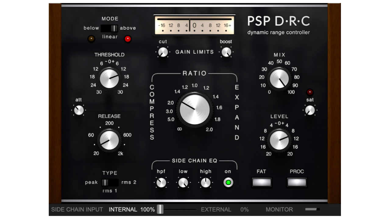Toggle the MODE below/above switch
The height and width of the screenshot is (219, 390).
pos(109,28)
